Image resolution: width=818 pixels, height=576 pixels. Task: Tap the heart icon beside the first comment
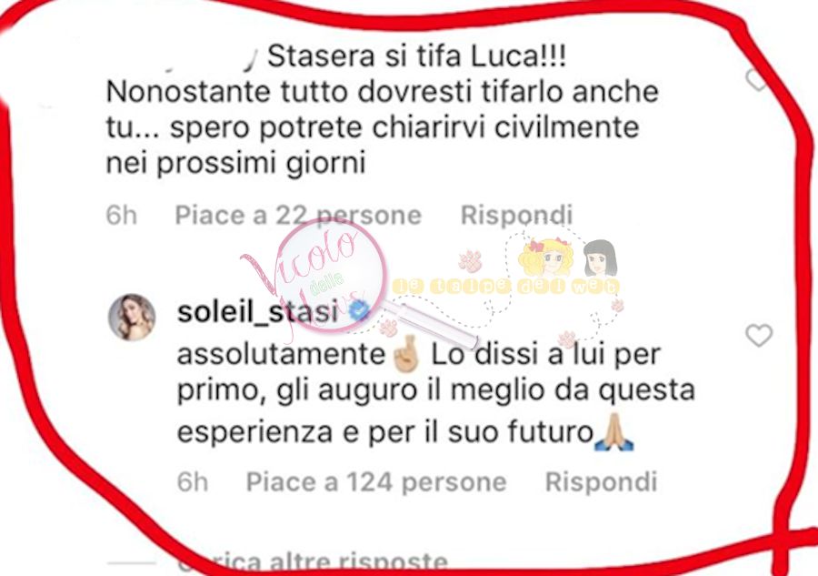point(756,80)
